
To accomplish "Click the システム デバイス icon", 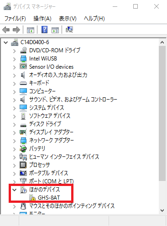I will click(x=23, y=108).
